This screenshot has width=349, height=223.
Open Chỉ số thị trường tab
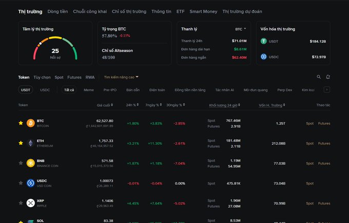coord(129,12)
